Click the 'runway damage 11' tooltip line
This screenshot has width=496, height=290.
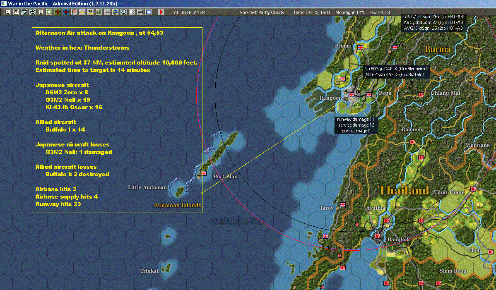[356, 119]
